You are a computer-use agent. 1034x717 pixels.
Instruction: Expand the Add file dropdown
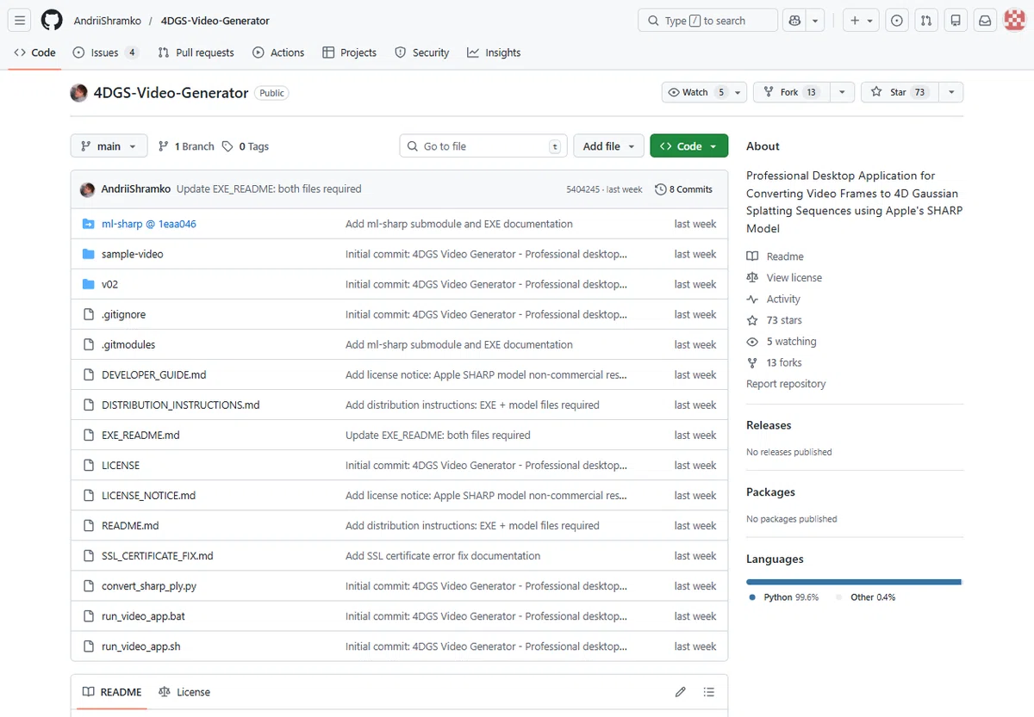pos(609,146)
